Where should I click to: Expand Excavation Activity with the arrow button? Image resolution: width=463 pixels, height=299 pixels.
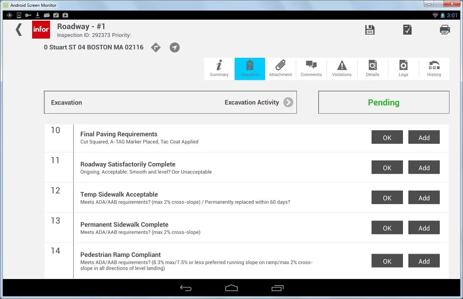(288, 102)
